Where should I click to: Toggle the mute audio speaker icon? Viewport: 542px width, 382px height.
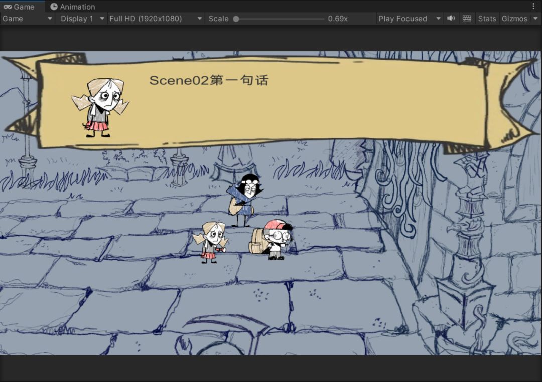(451, 19)
